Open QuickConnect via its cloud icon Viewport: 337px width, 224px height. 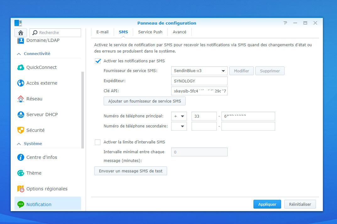point(21,67)
